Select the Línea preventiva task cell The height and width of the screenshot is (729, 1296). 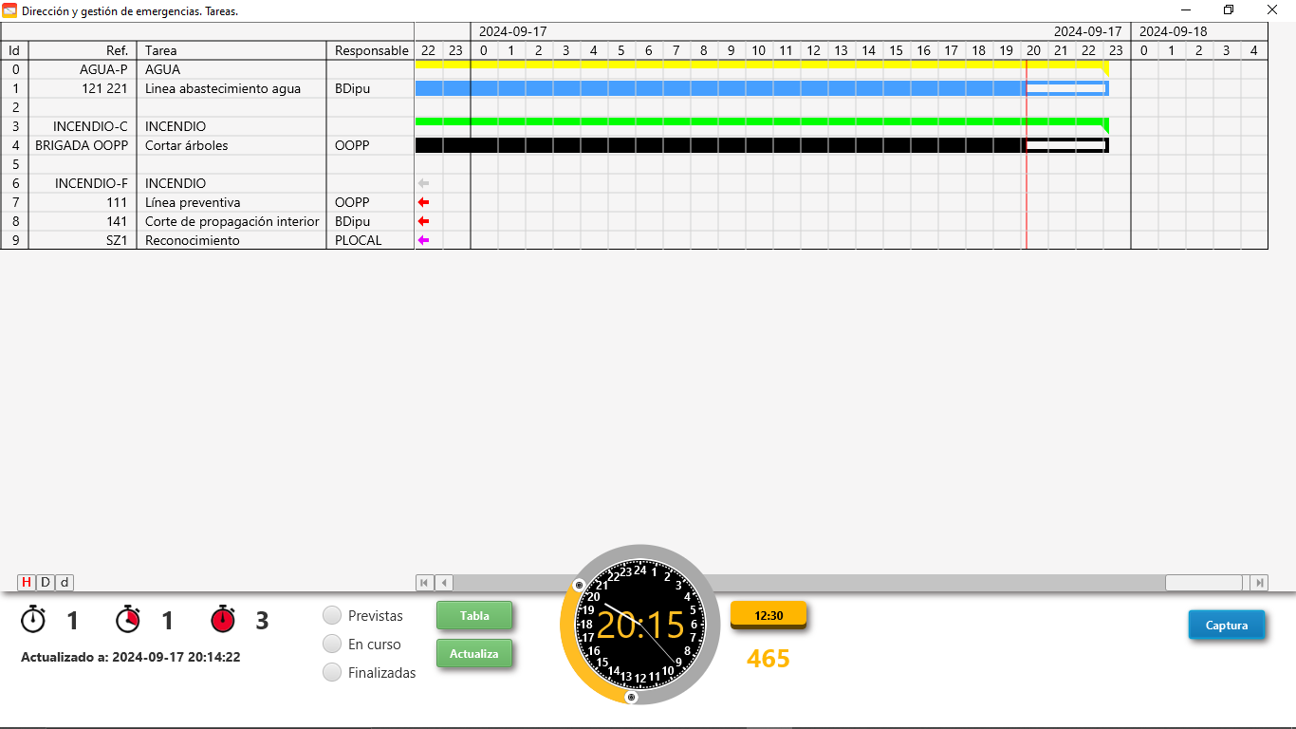pyautogui.click(x=231, y=202)
